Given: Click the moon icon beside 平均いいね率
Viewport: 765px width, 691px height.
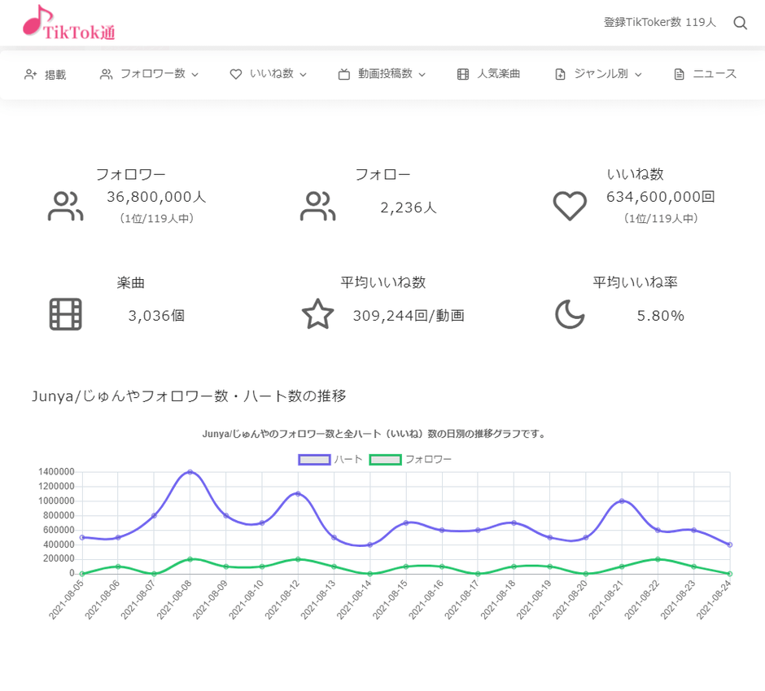Looking at the screenshot, I should pyautogui.click(x=570, y=314).
